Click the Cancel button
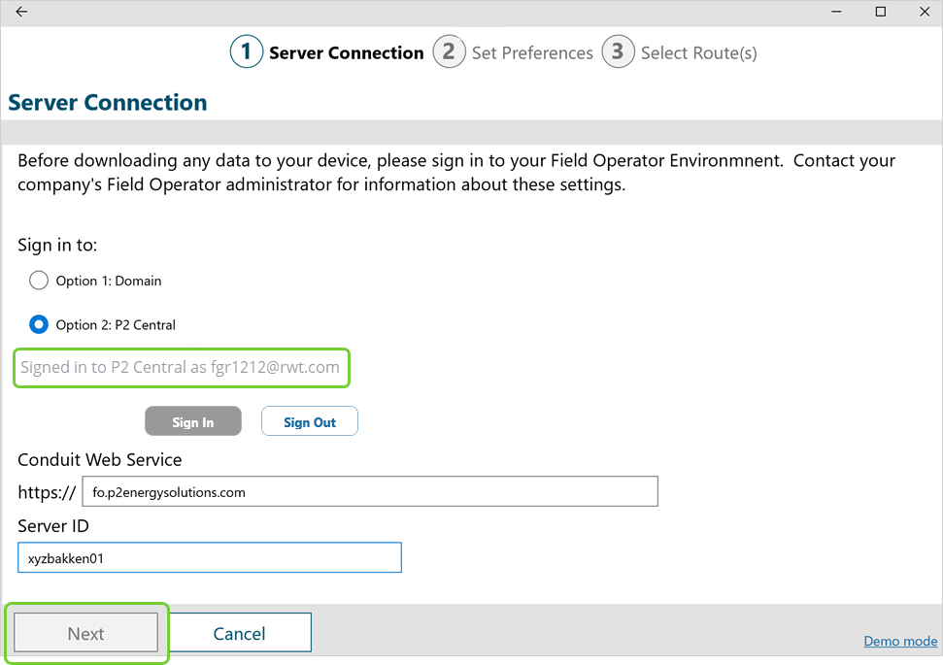 (x=239, y=633)
